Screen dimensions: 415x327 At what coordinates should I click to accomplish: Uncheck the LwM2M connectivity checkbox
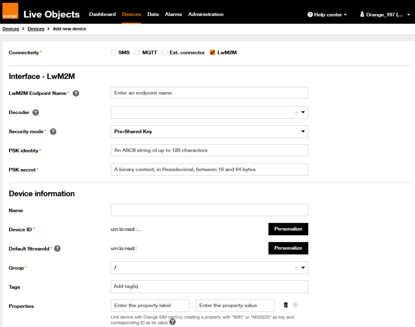click(x=212, y=53)
